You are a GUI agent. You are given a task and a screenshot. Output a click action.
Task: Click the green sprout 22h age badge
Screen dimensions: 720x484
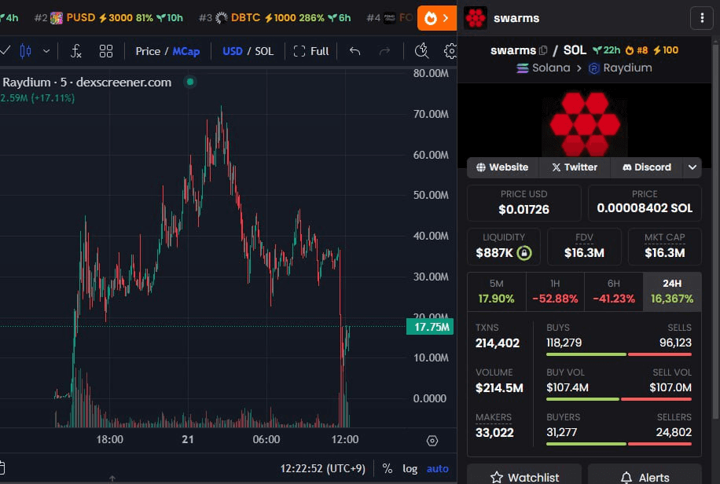pos(606,50)
